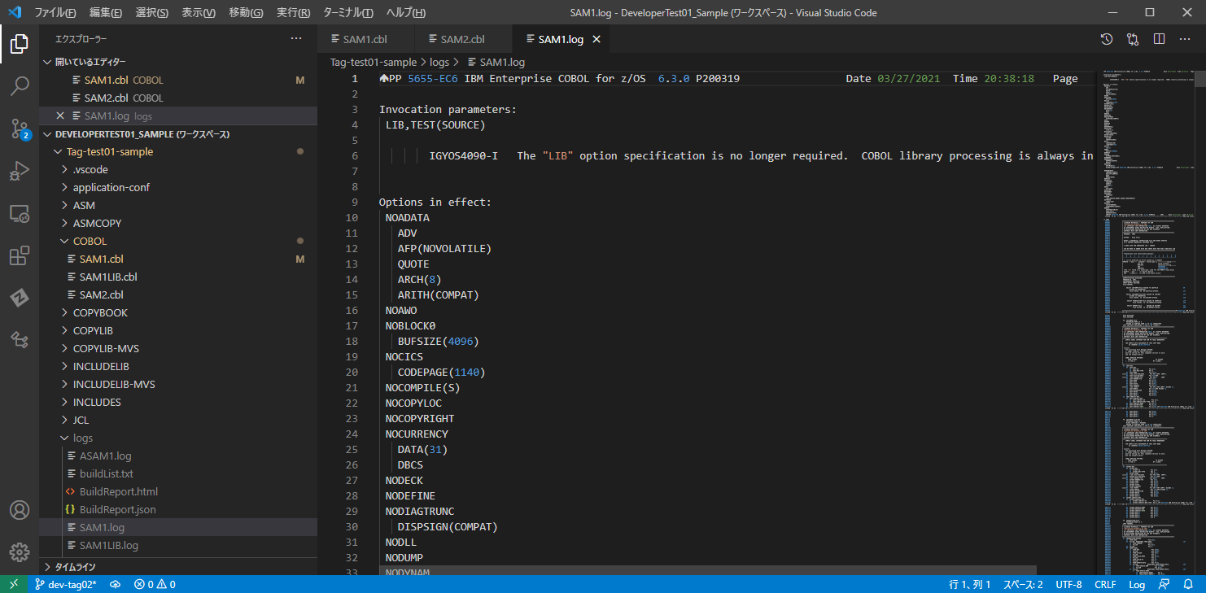Open the ファイル(F) menu
The image size is (1206, 593).
coord(55,13)
